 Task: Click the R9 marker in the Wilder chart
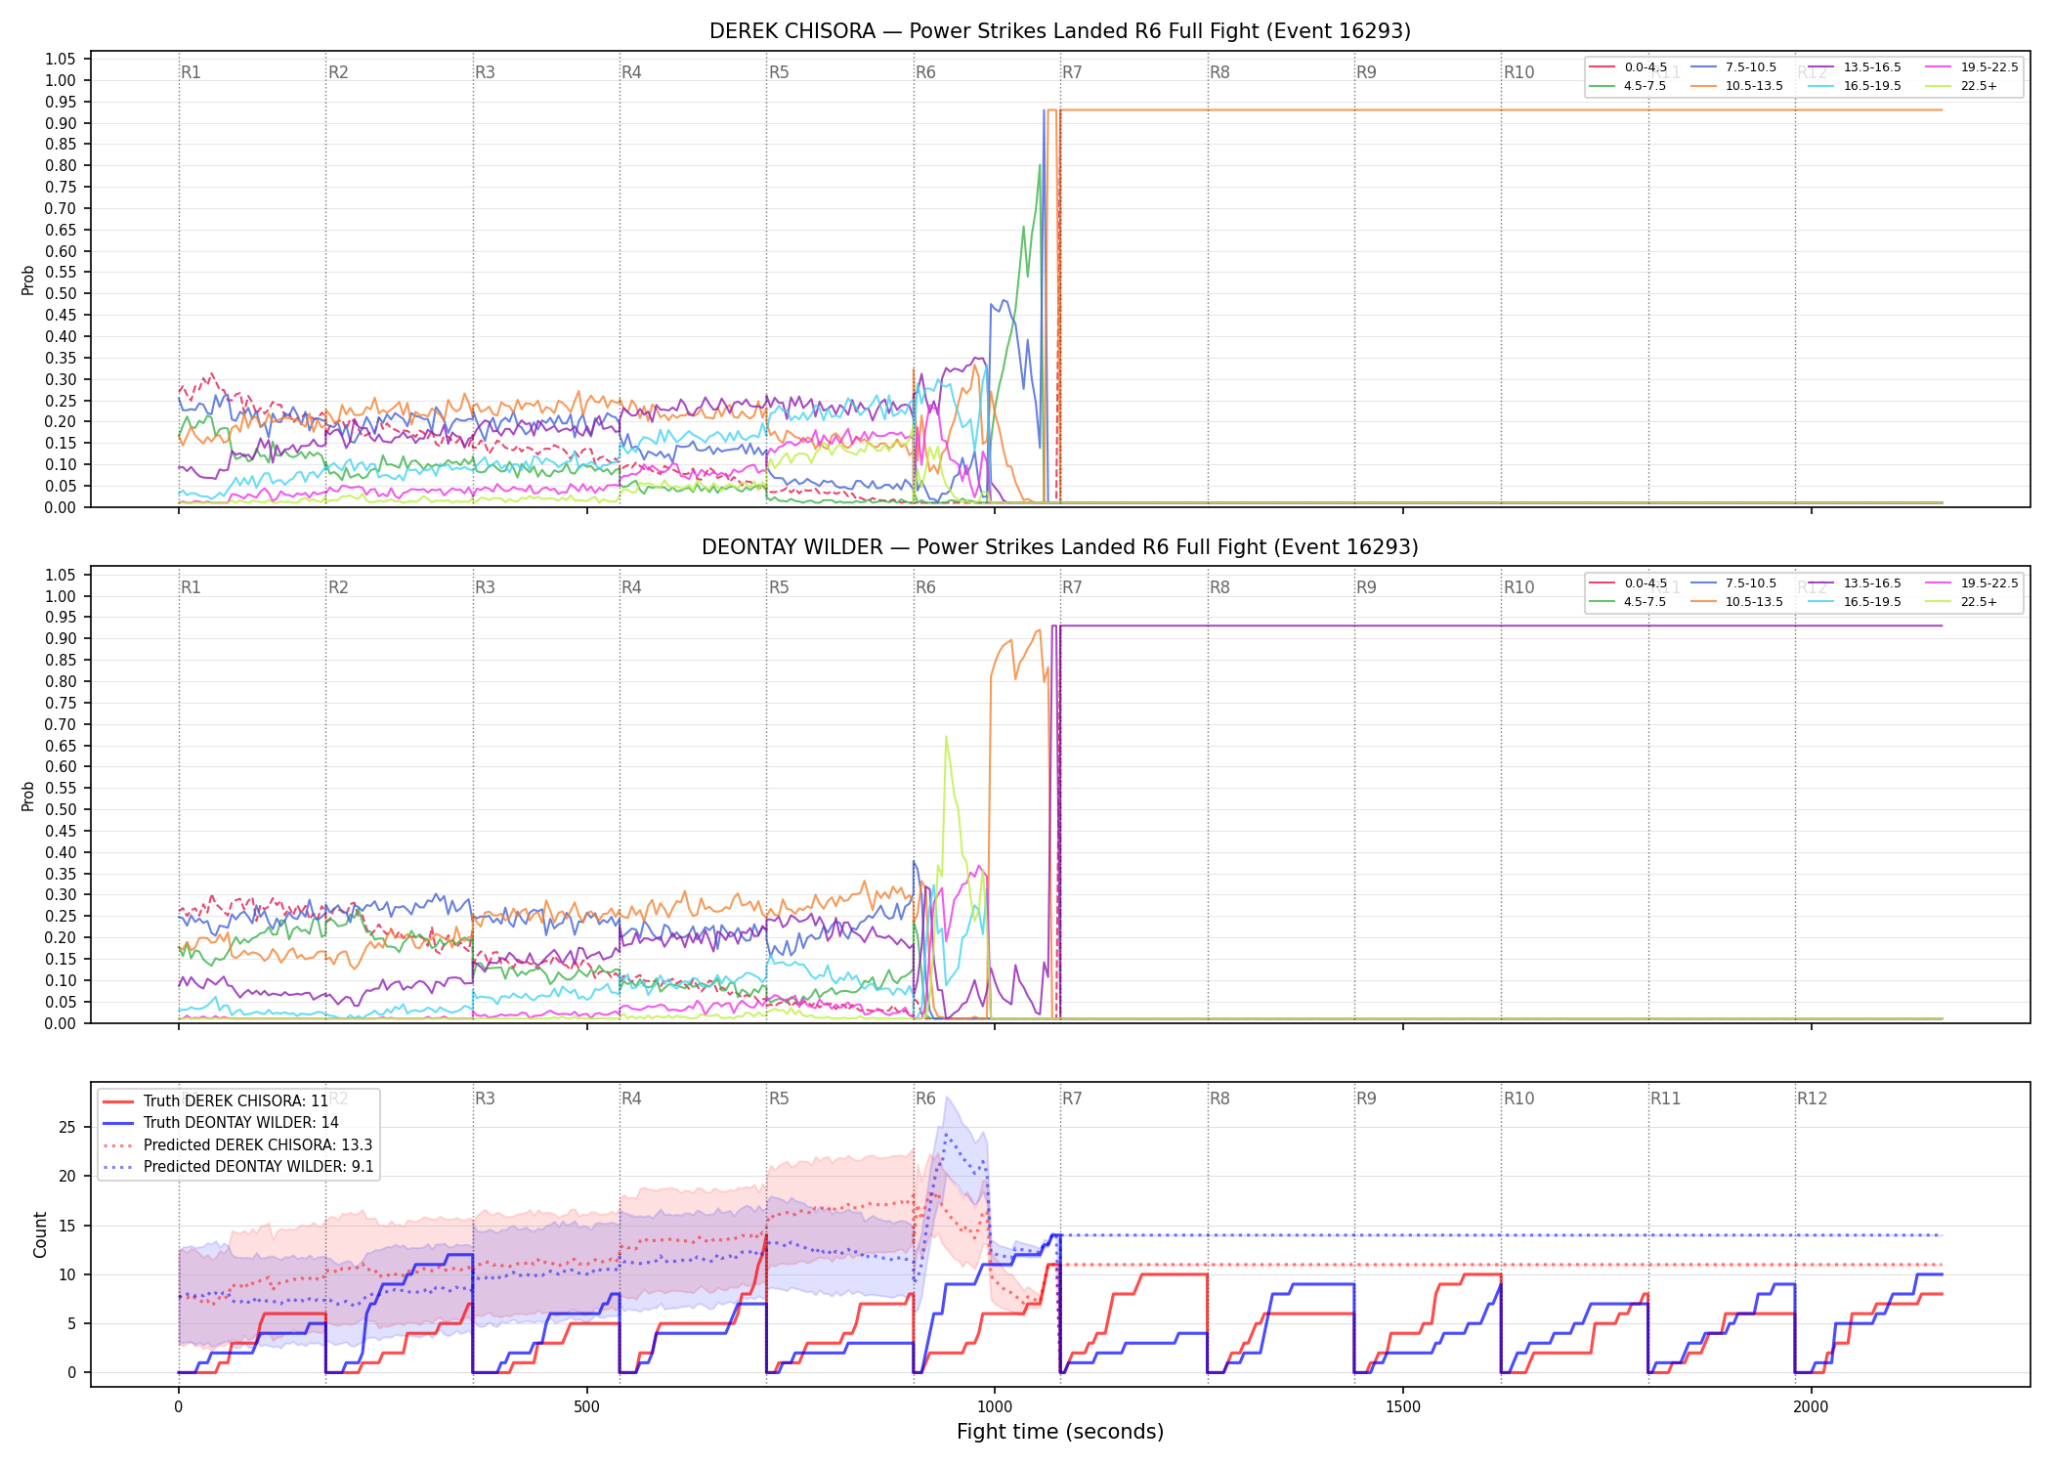1366,587
